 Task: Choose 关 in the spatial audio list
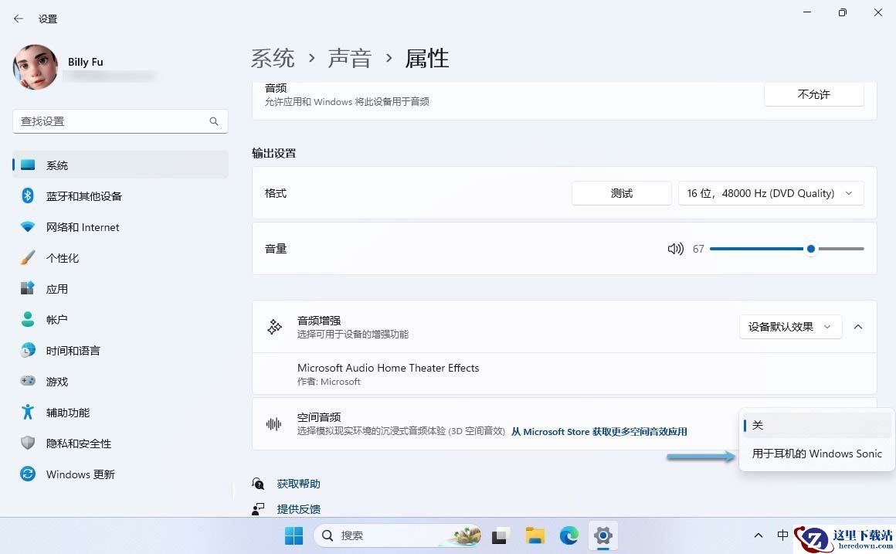tap(816, 426)
